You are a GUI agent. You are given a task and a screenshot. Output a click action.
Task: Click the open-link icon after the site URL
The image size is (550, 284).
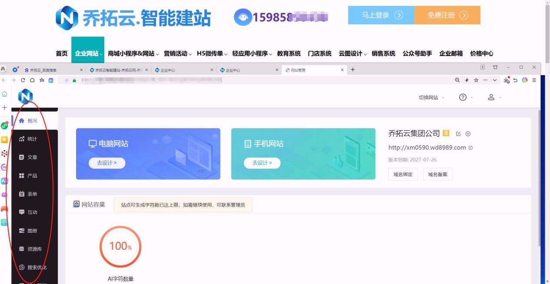(471, 148)
